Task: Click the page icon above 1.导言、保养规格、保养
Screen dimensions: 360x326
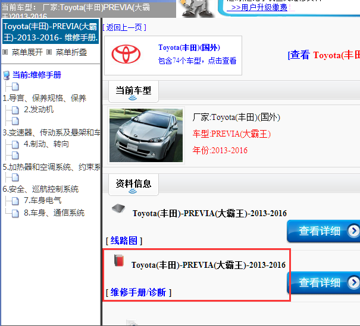Action: (15, 87)
